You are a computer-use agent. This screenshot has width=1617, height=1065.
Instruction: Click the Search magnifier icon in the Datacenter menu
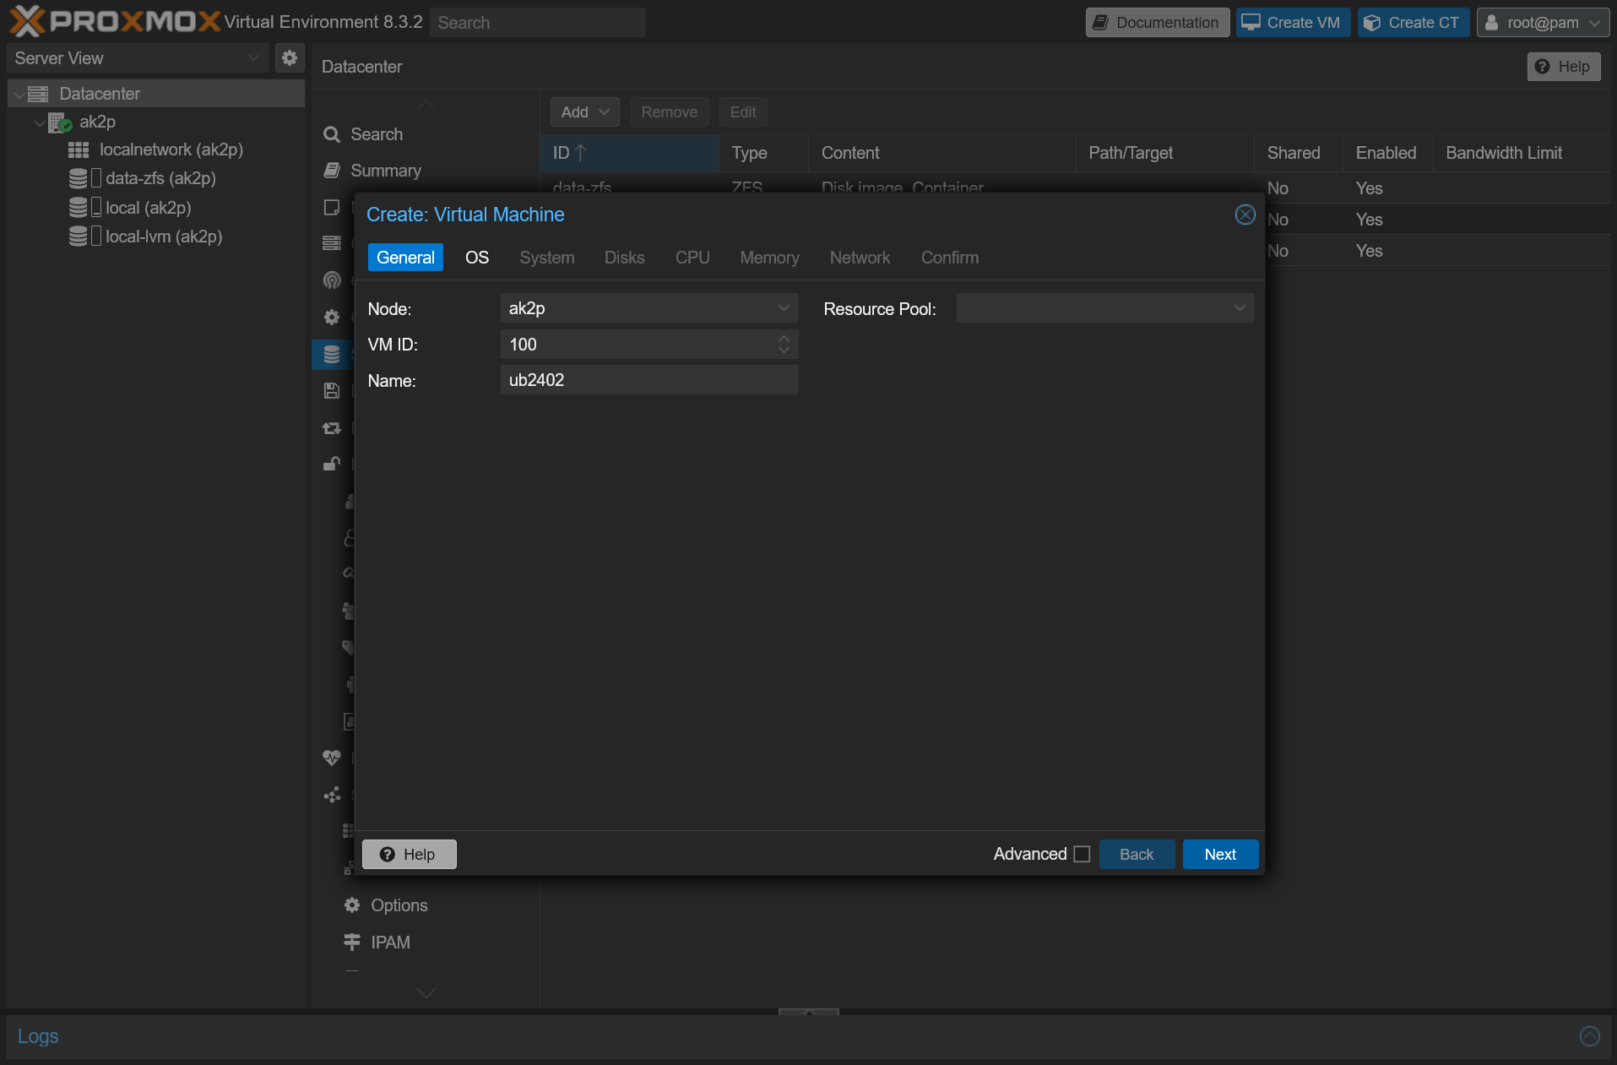pyautogui.click(x=332, y=134)
